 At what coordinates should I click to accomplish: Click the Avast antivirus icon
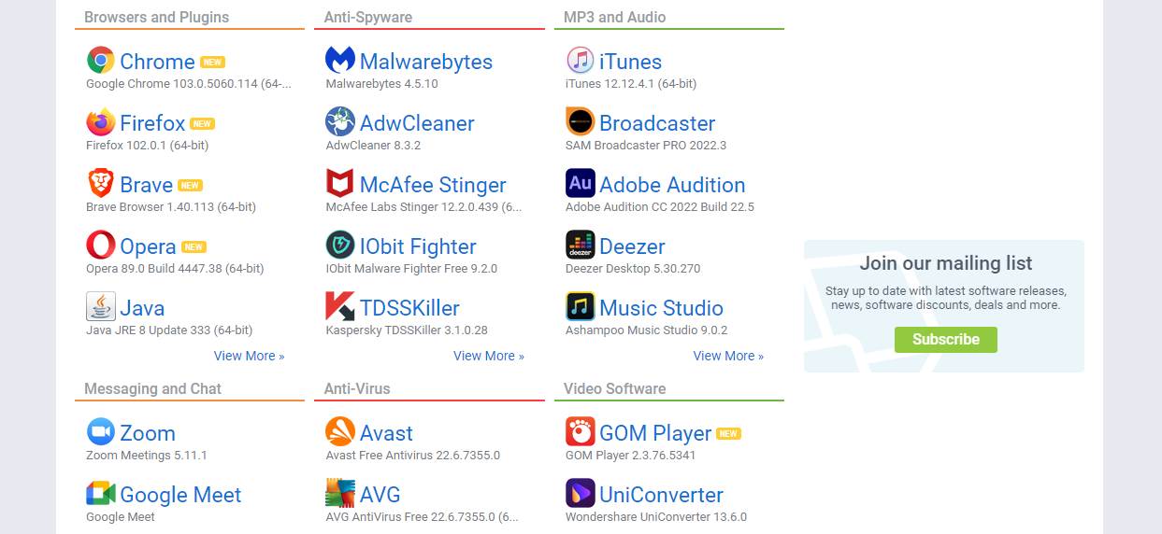click(x=340, y=432)
